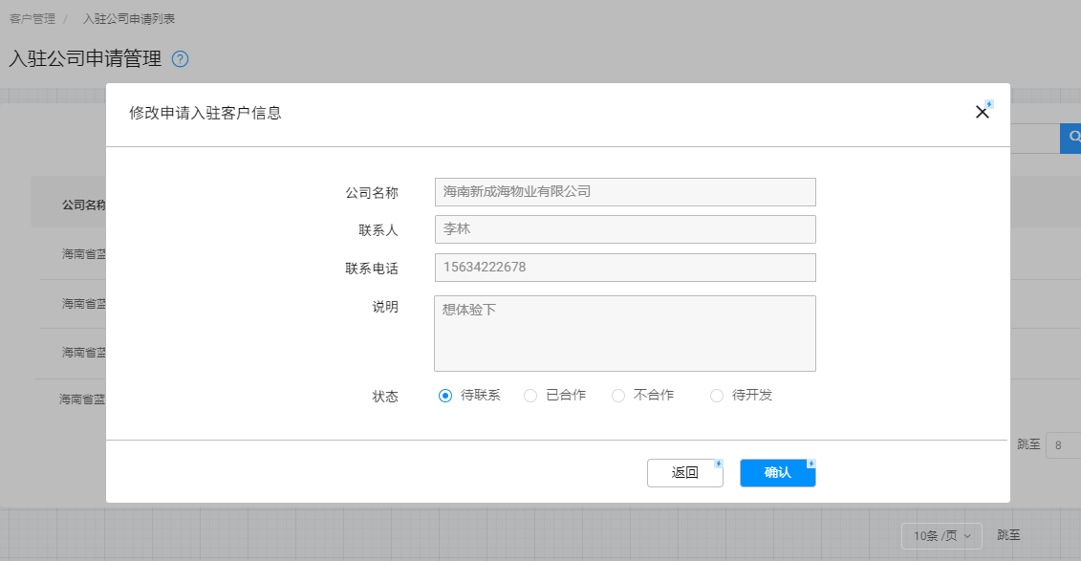Screen dimensions: 1081x561
Task: Focus the 联系人 field containing 李林
Action: (x=624, y=229)
